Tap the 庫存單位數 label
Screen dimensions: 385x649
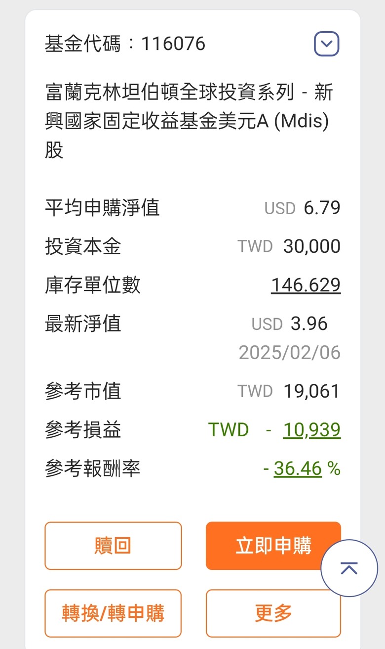pyautogui.click(x=93, y=285)
